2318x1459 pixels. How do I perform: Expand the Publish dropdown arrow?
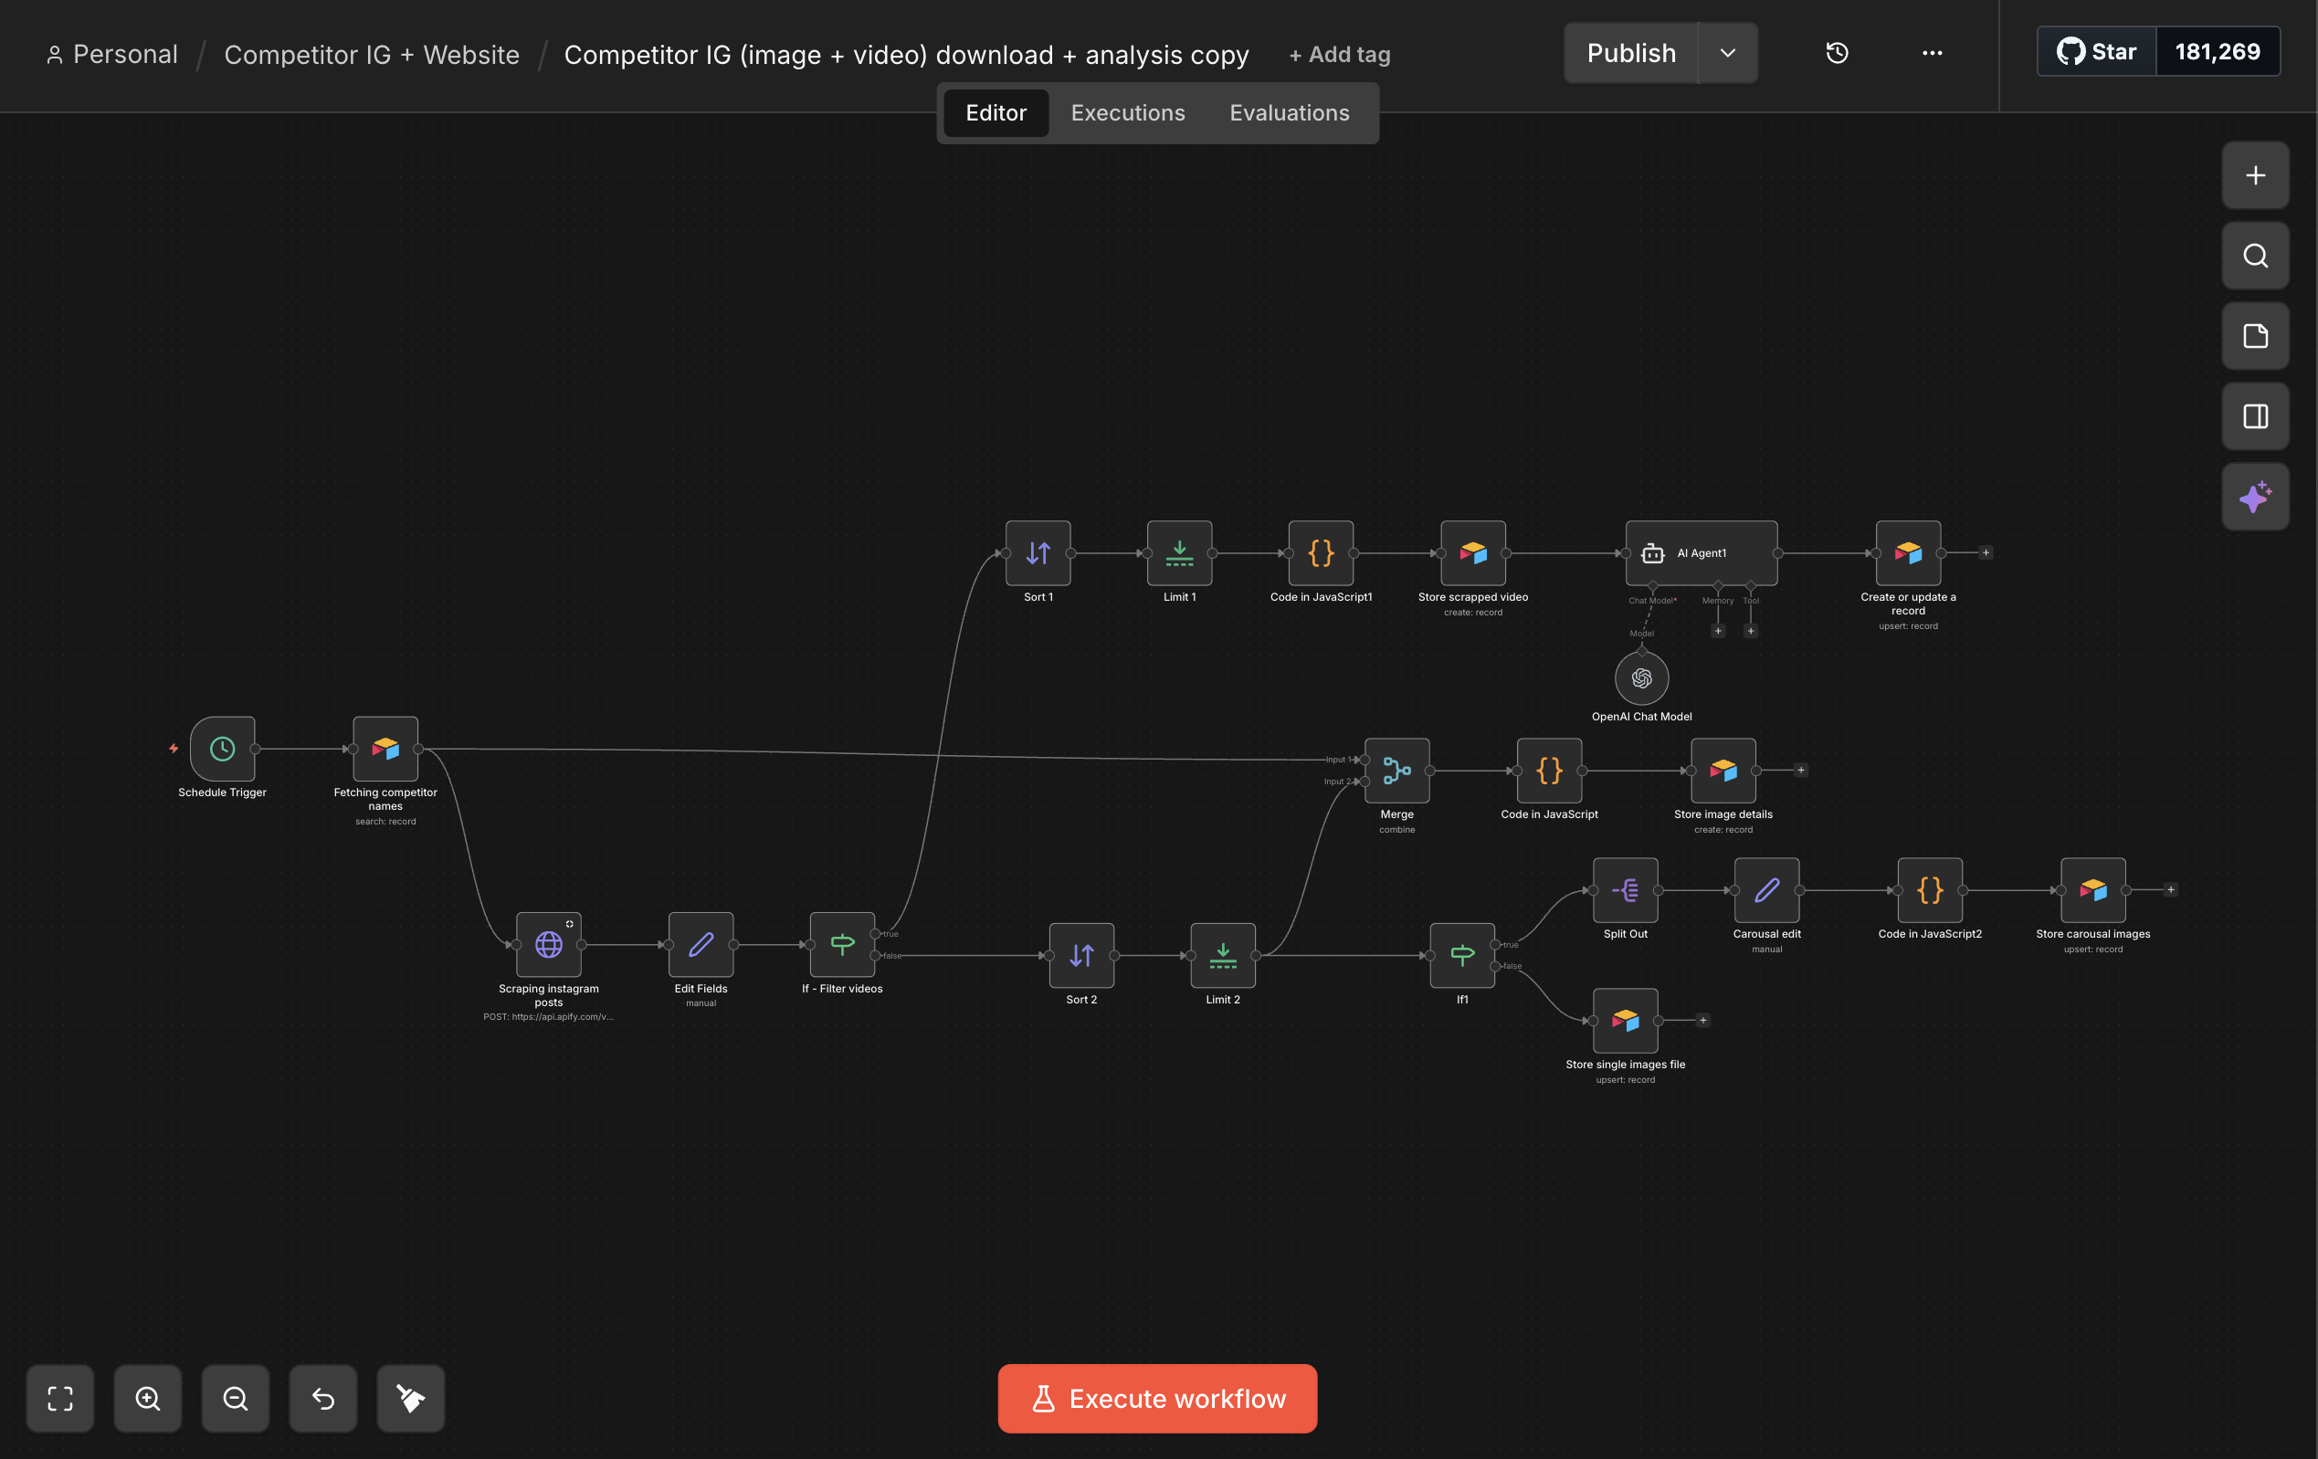tap(1728, 53)
